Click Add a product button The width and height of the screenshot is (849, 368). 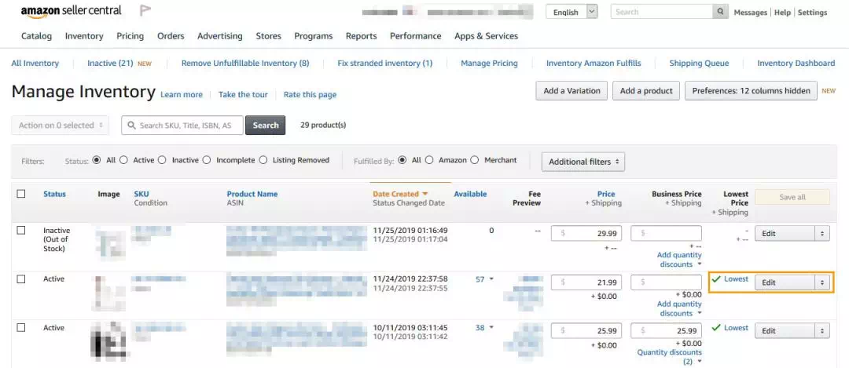(x=646, y=91)
